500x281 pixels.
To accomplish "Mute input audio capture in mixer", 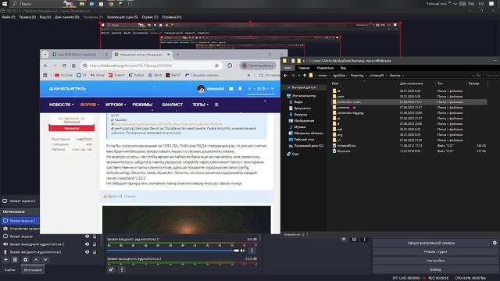I will tap(243, 251).
